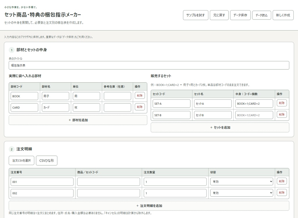This screenshot has width=298, height=218.
Task: Edit contents field of SET-A row
Action: tap(254, 104)
